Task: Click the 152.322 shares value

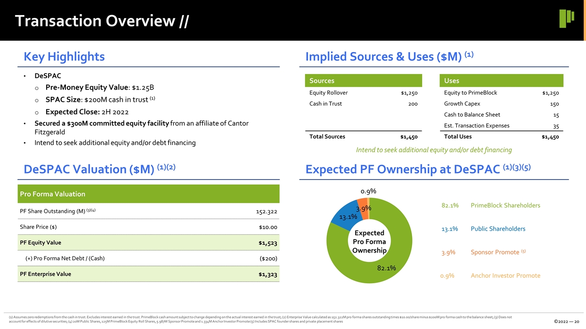Action: (x=266, y=212)
